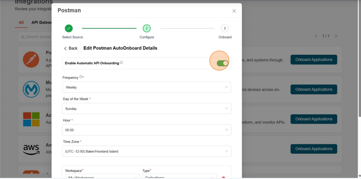Click the MuleSoft logo icon

(x=31, y=89)
